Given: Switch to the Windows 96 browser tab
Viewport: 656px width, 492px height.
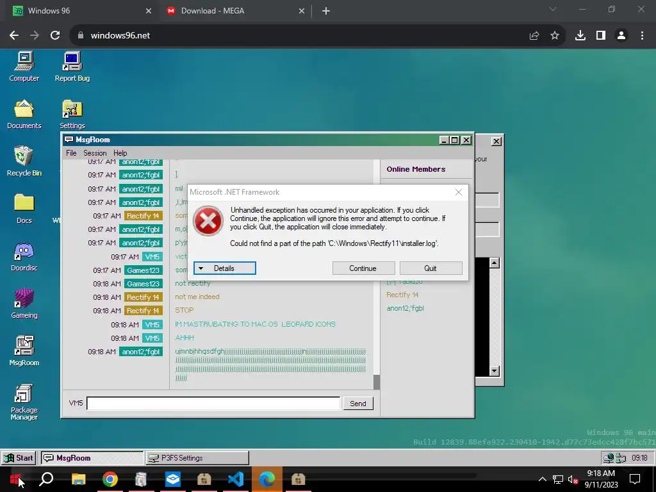Looking at the screenshot, I should pyautogui.click(x=79, y=11).
